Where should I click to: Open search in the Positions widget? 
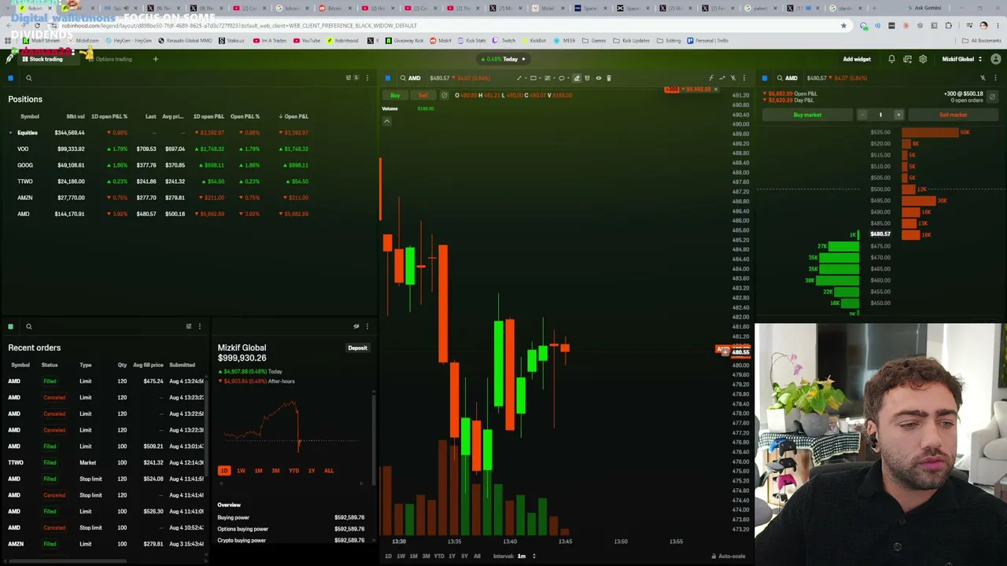point(28,78)
